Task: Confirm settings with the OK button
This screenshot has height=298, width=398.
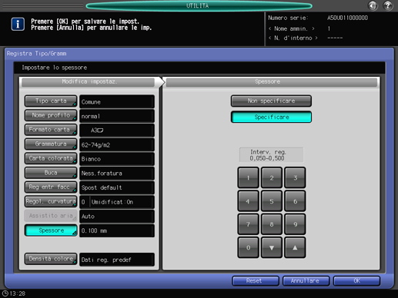Action: [x=356, y=281]
